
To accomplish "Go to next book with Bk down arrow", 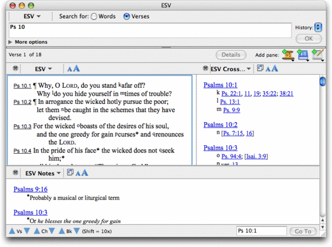I will [x=77, y=231].
